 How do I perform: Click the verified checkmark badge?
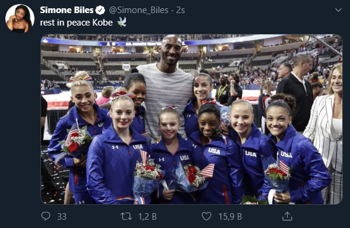100,10
